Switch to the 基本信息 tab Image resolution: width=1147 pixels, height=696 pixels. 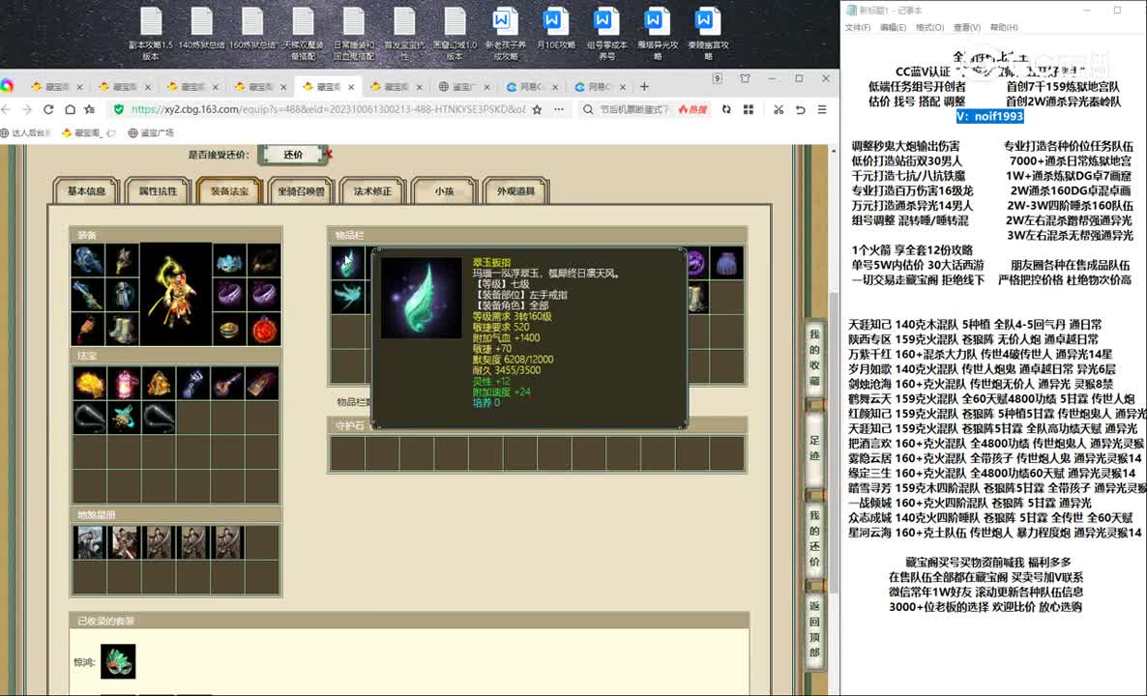click(x=86, y=190)
